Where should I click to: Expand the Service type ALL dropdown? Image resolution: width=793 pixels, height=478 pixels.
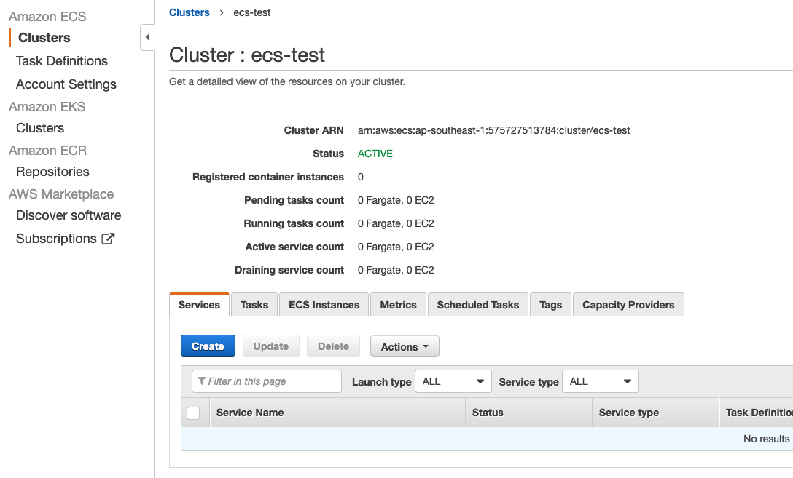pos(600,381)
